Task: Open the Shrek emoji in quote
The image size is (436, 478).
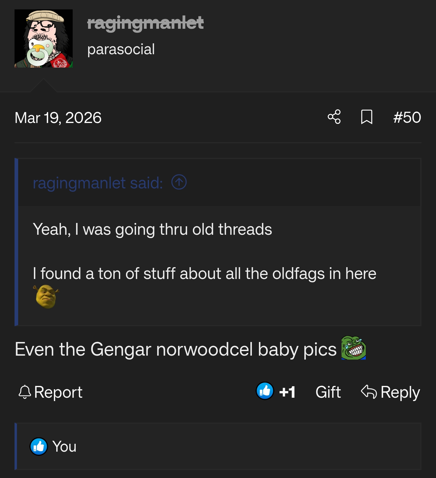Action: point(46,297)
